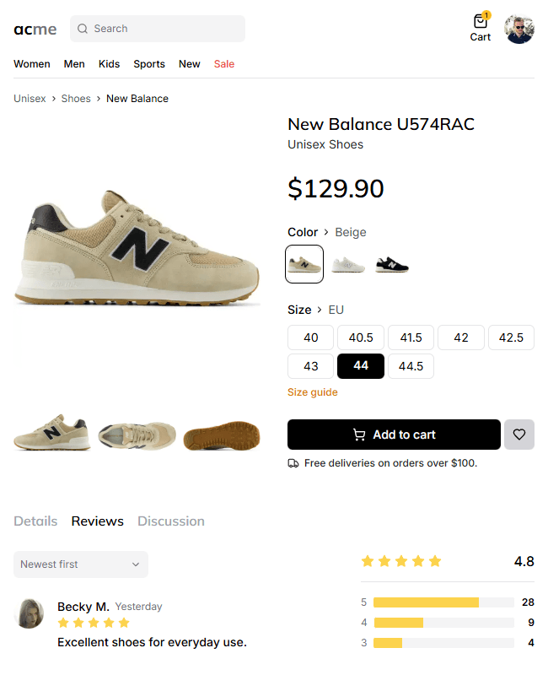Choose the black shoe color swatch
Image resolution: width=548 pixels, height=675 pixels.
[x=392, y=264]
